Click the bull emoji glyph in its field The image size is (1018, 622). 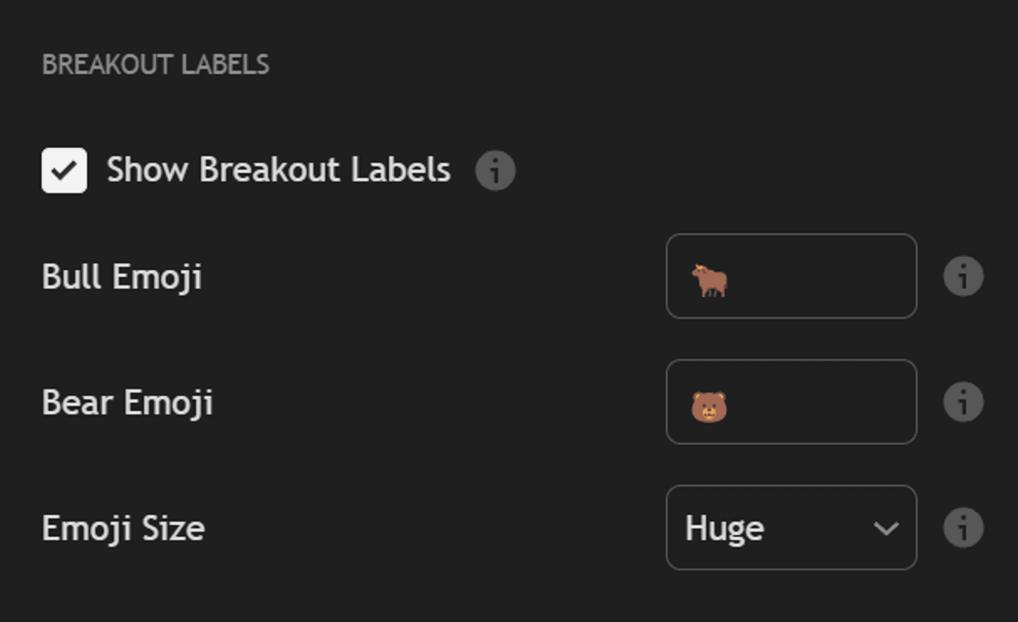(709, 280)
